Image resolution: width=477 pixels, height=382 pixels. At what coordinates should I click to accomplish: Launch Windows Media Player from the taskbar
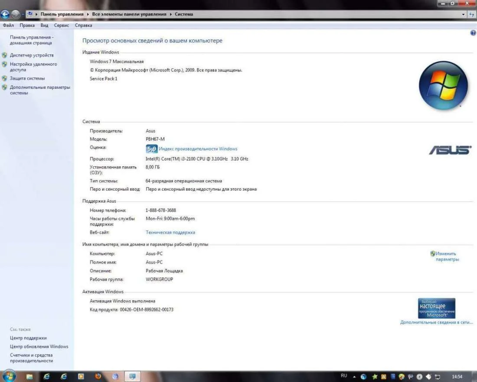coord(81,376)
